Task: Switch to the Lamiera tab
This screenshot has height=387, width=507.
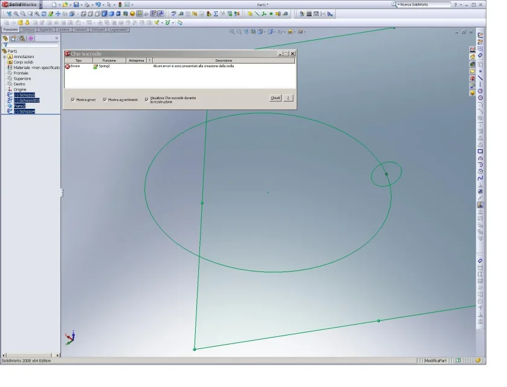Action: pyautogui.click(x=63, y=30)
